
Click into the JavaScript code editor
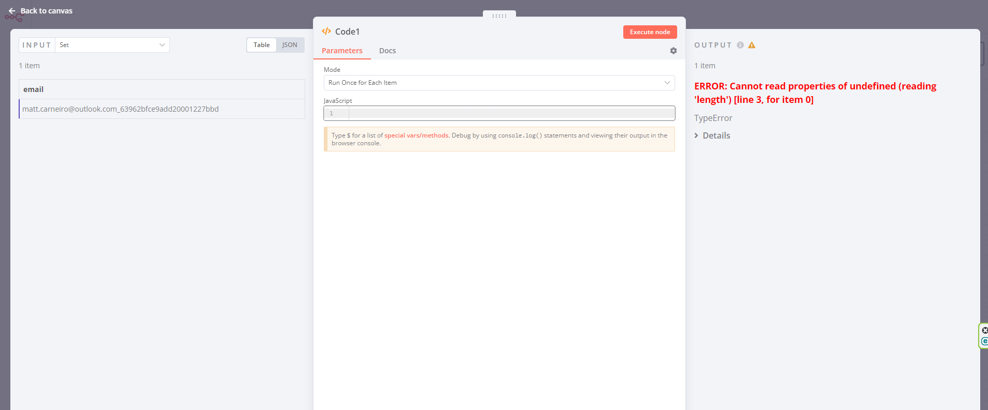pos(499,113)
